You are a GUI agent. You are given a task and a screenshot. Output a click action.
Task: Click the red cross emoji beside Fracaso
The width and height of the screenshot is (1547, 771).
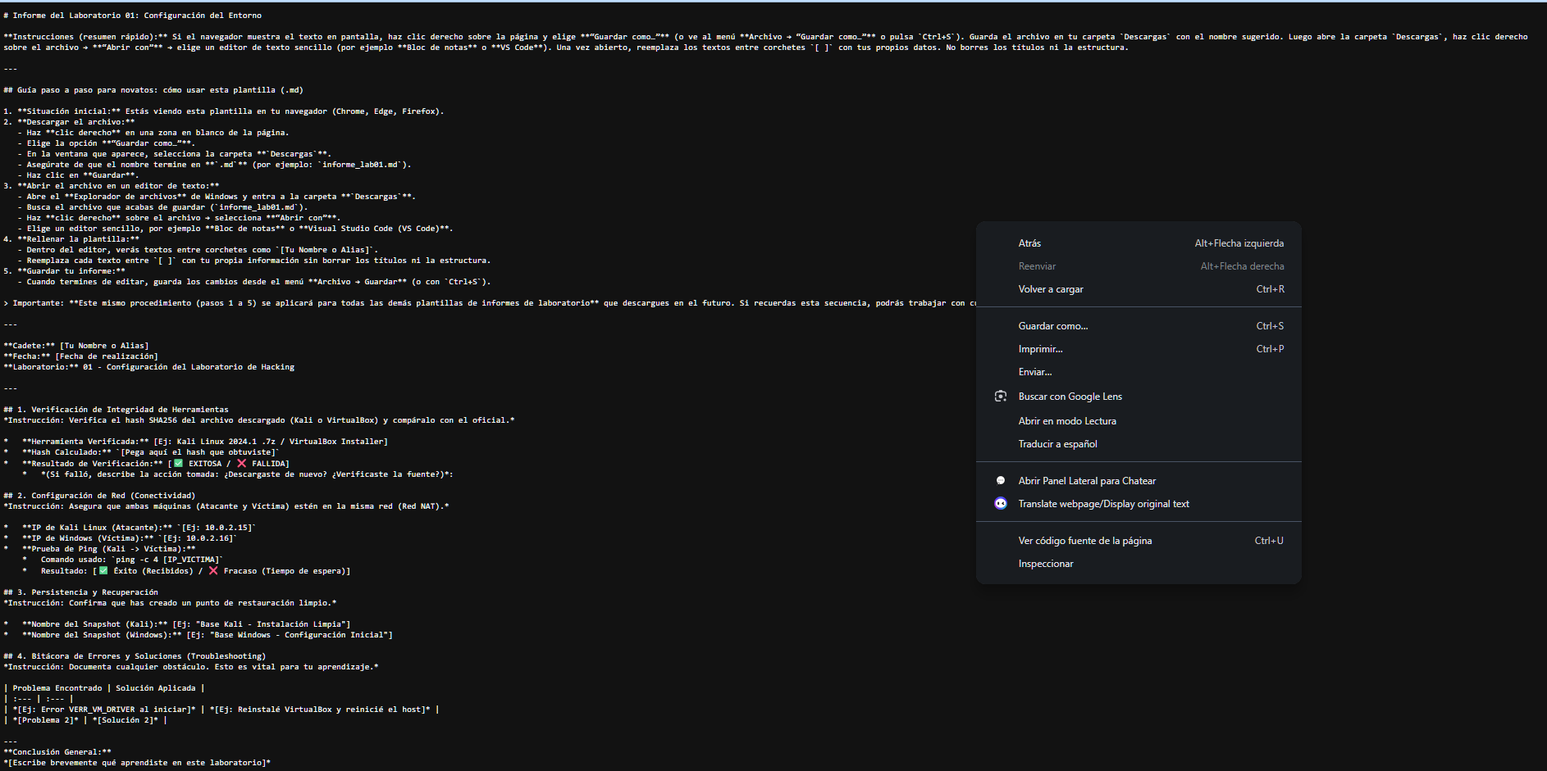pos(213,571)
